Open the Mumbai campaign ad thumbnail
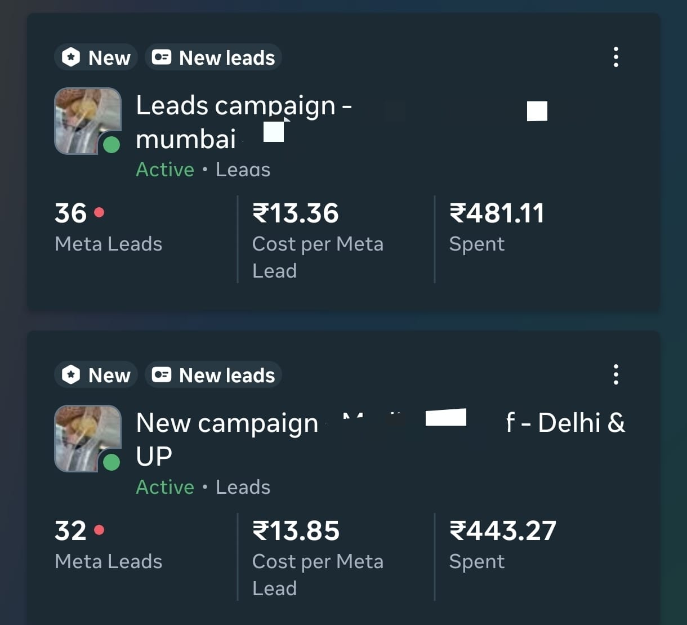 (x=83, y=118)
